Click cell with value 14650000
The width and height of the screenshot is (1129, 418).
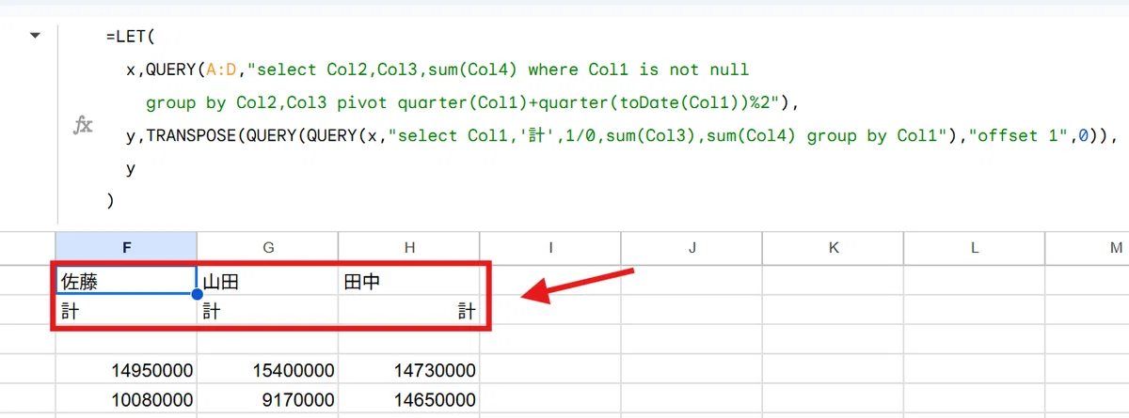pos(409,401)
